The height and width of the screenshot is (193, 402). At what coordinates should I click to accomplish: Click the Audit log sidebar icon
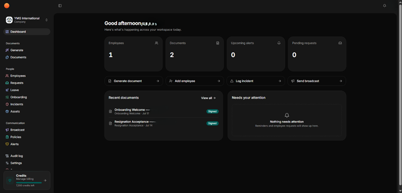click(7, 156)
